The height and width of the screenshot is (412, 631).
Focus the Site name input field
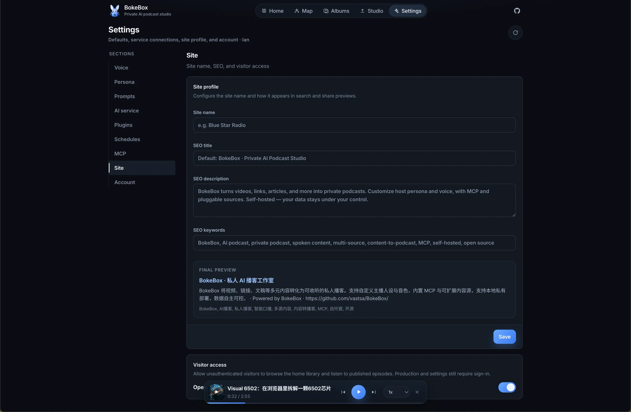354,125
